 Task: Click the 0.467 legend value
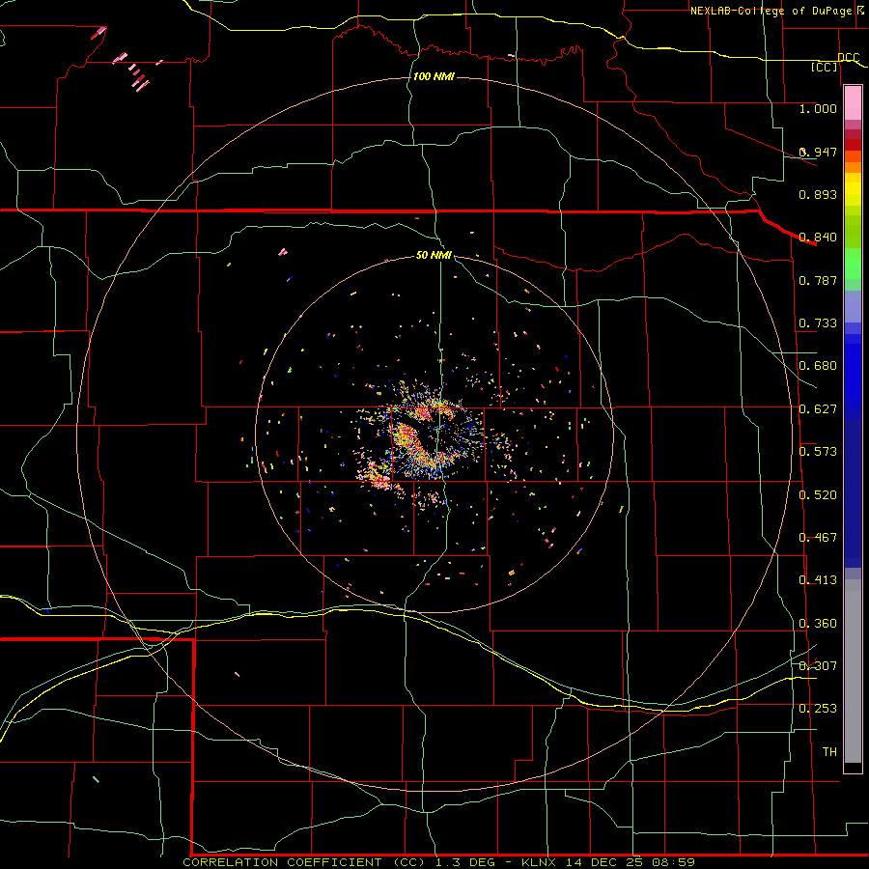(x=818, y=538)
